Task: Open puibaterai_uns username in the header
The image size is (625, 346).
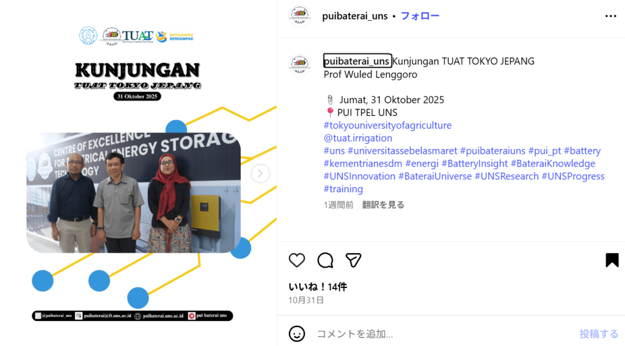Action: [x=355, y=16]
